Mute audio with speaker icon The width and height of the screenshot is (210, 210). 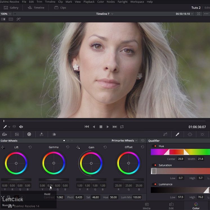tap(21, 127)
